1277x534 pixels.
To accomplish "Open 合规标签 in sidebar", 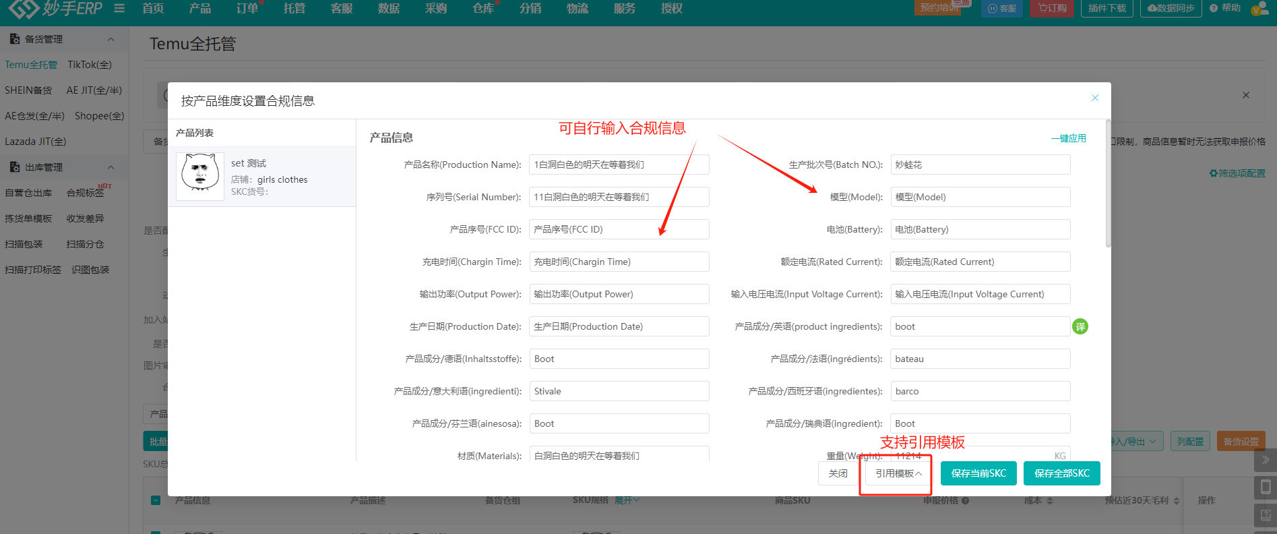I will (85, 193).
